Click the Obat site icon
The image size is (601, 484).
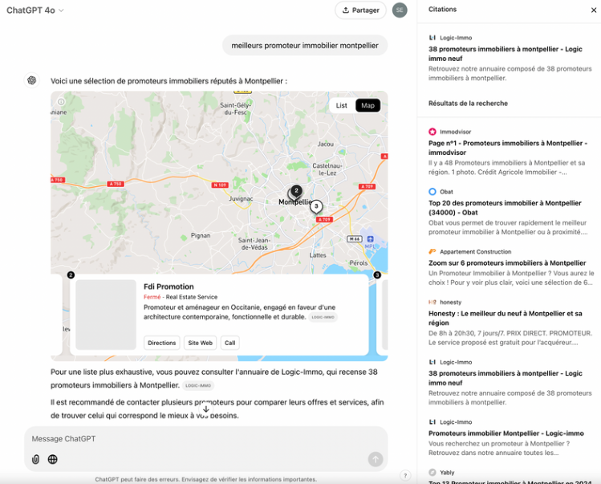click(432, 191)
